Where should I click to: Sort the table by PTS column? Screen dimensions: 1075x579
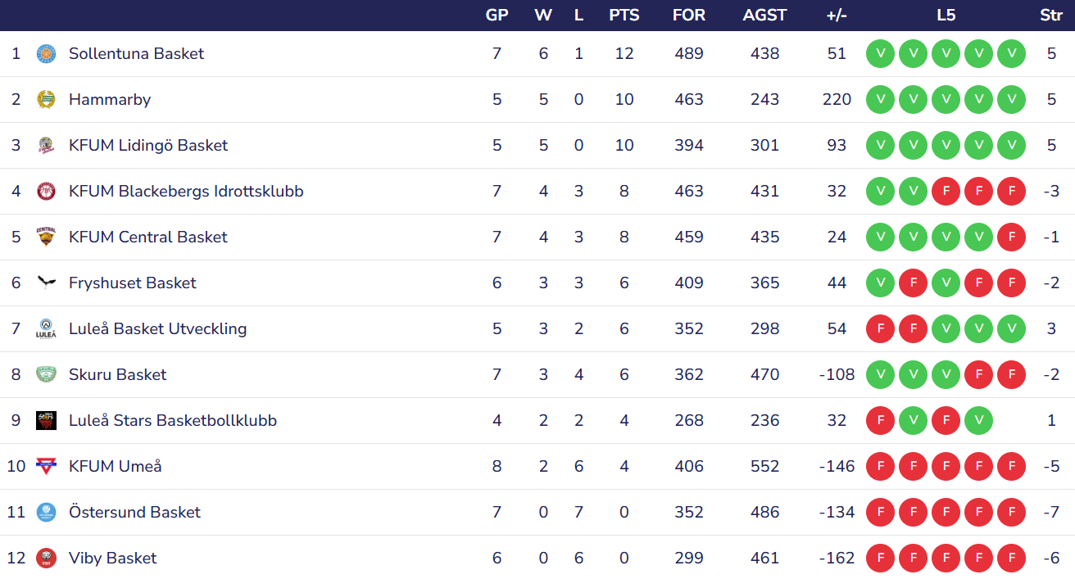point(624,16)
